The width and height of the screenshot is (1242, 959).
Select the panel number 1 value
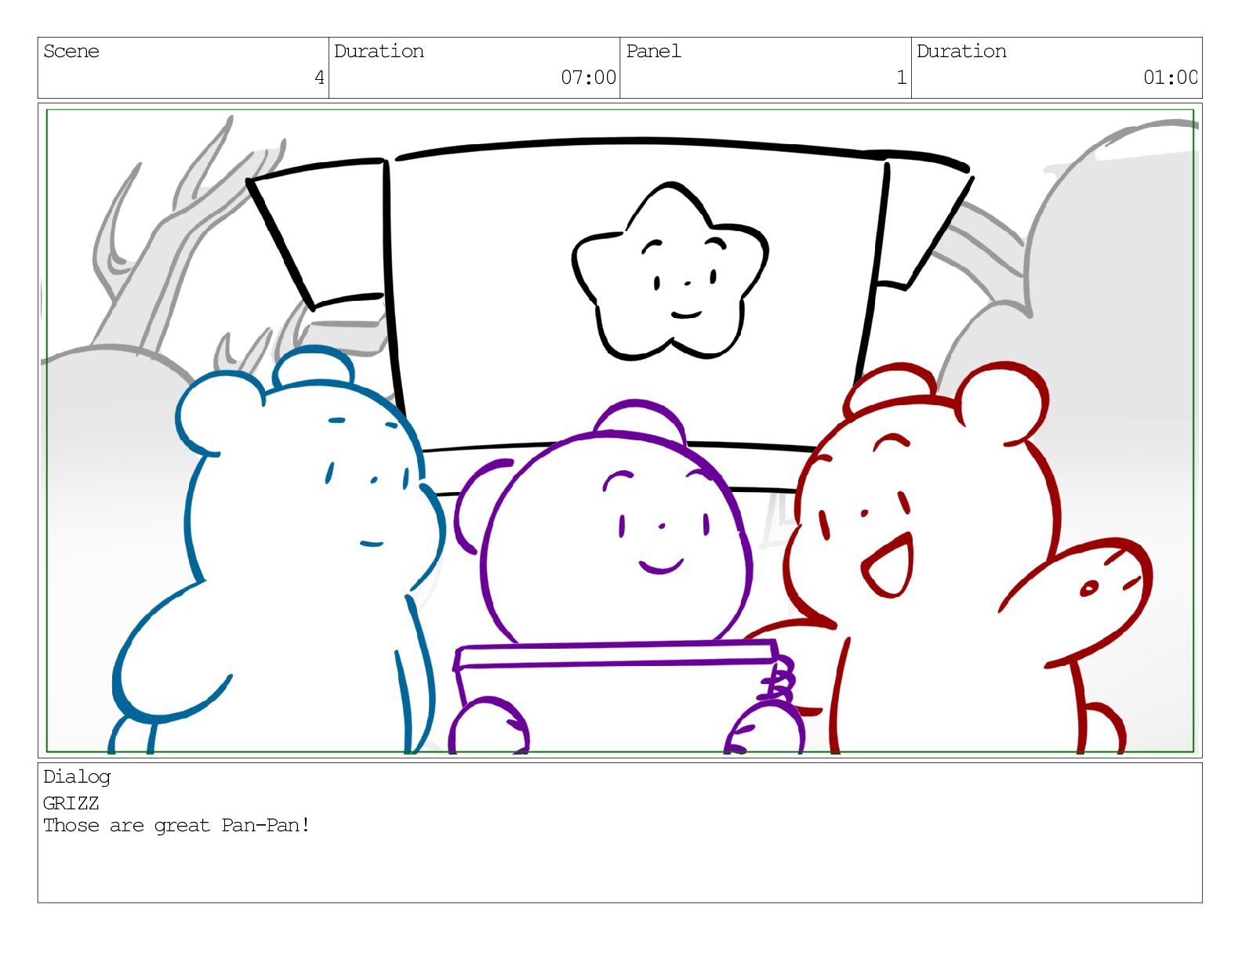pos(902,78)
